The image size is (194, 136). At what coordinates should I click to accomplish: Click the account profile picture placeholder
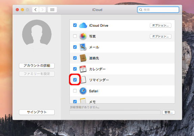point(37,32)
